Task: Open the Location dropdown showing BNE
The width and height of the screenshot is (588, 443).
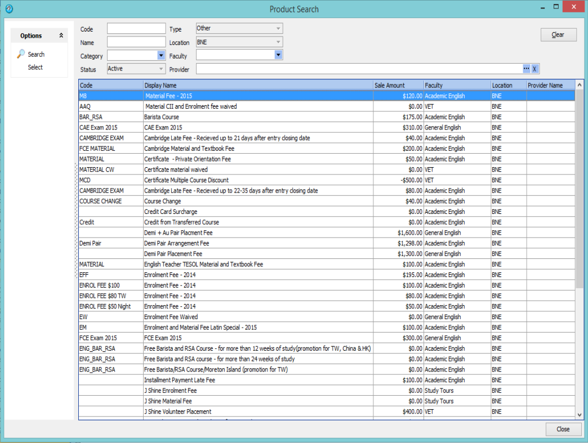Action: click(x=278, y=42)
